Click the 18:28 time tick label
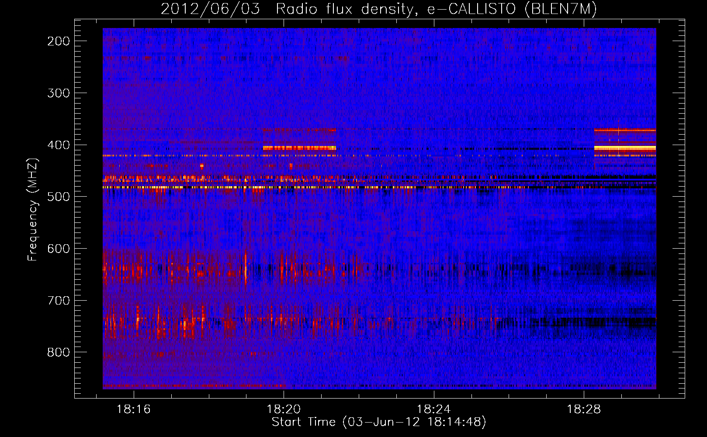 tap(584, 409)
